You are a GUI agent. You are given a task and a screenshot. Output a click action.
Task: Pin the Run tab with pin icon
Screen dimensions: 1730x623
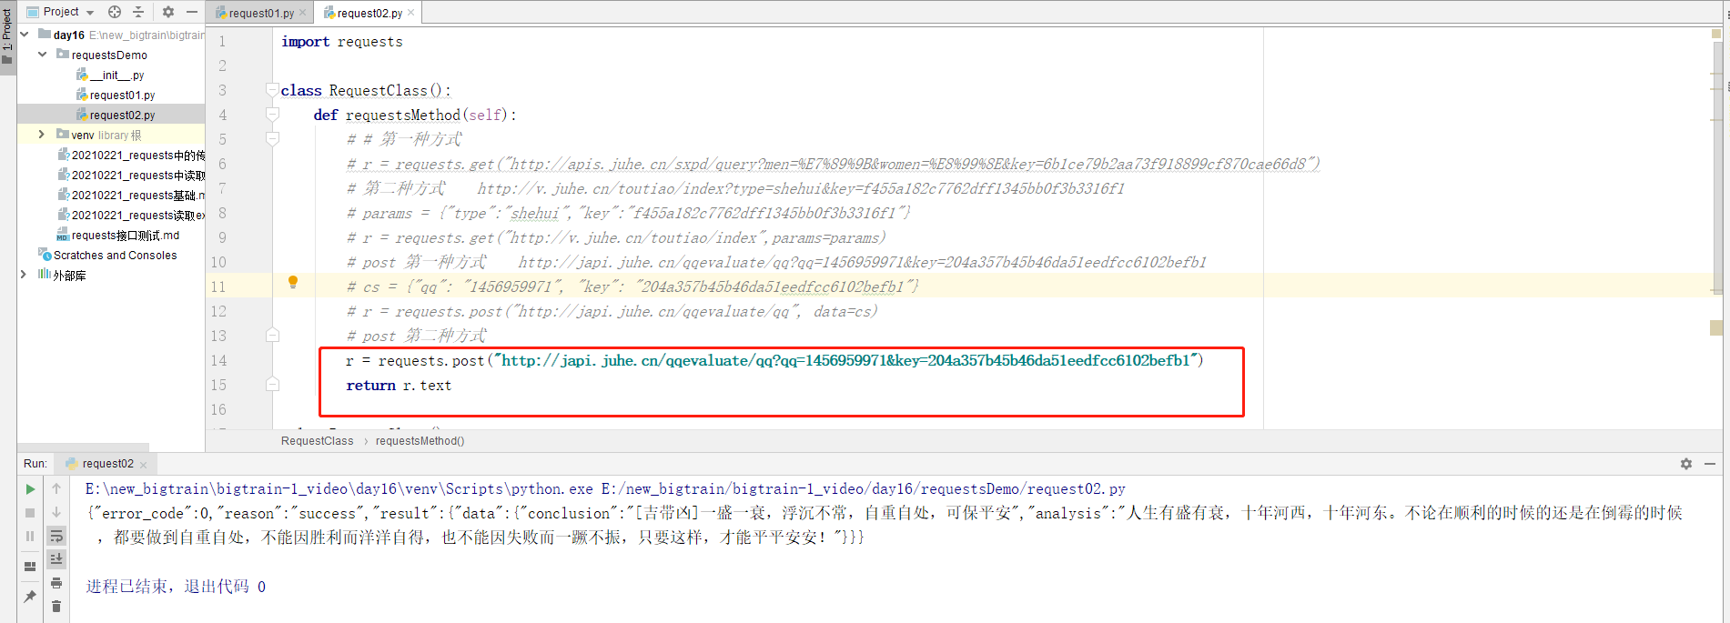point(30,597)
